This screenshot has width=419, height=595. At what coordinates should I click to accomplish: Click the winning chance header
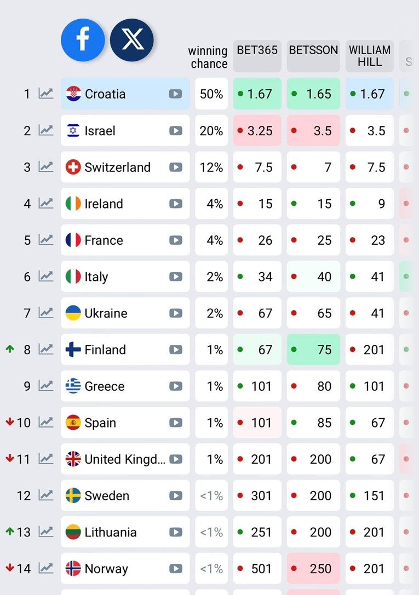[208, 57]
